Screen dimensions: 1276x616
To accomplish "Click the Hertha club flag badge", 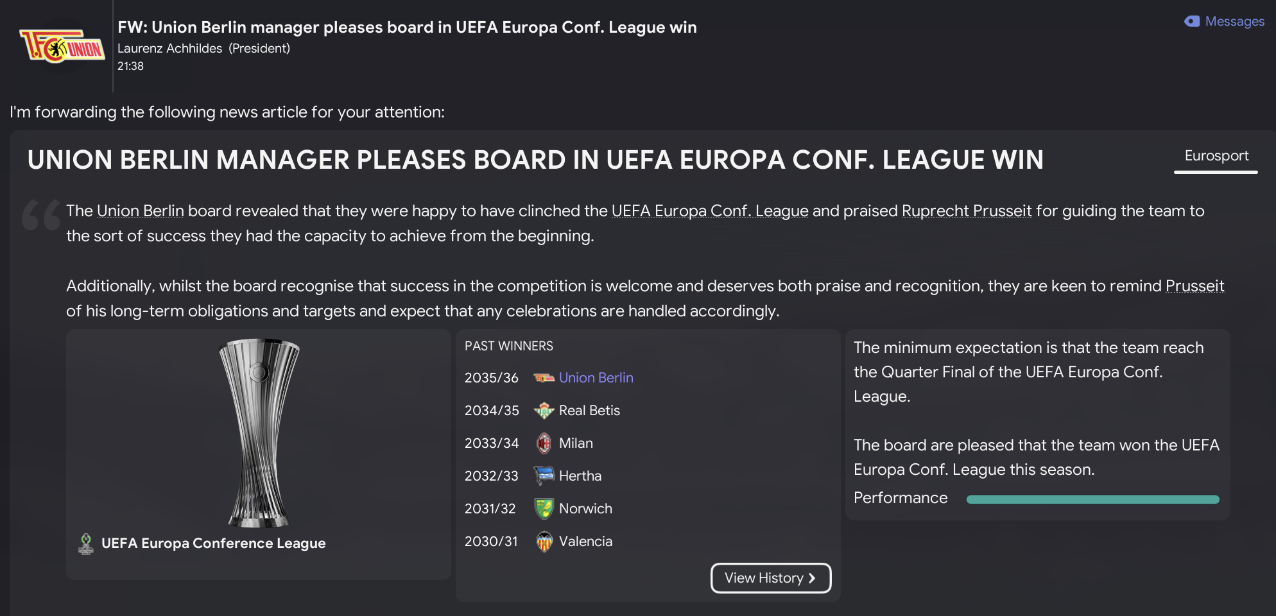I will (544, 476).
